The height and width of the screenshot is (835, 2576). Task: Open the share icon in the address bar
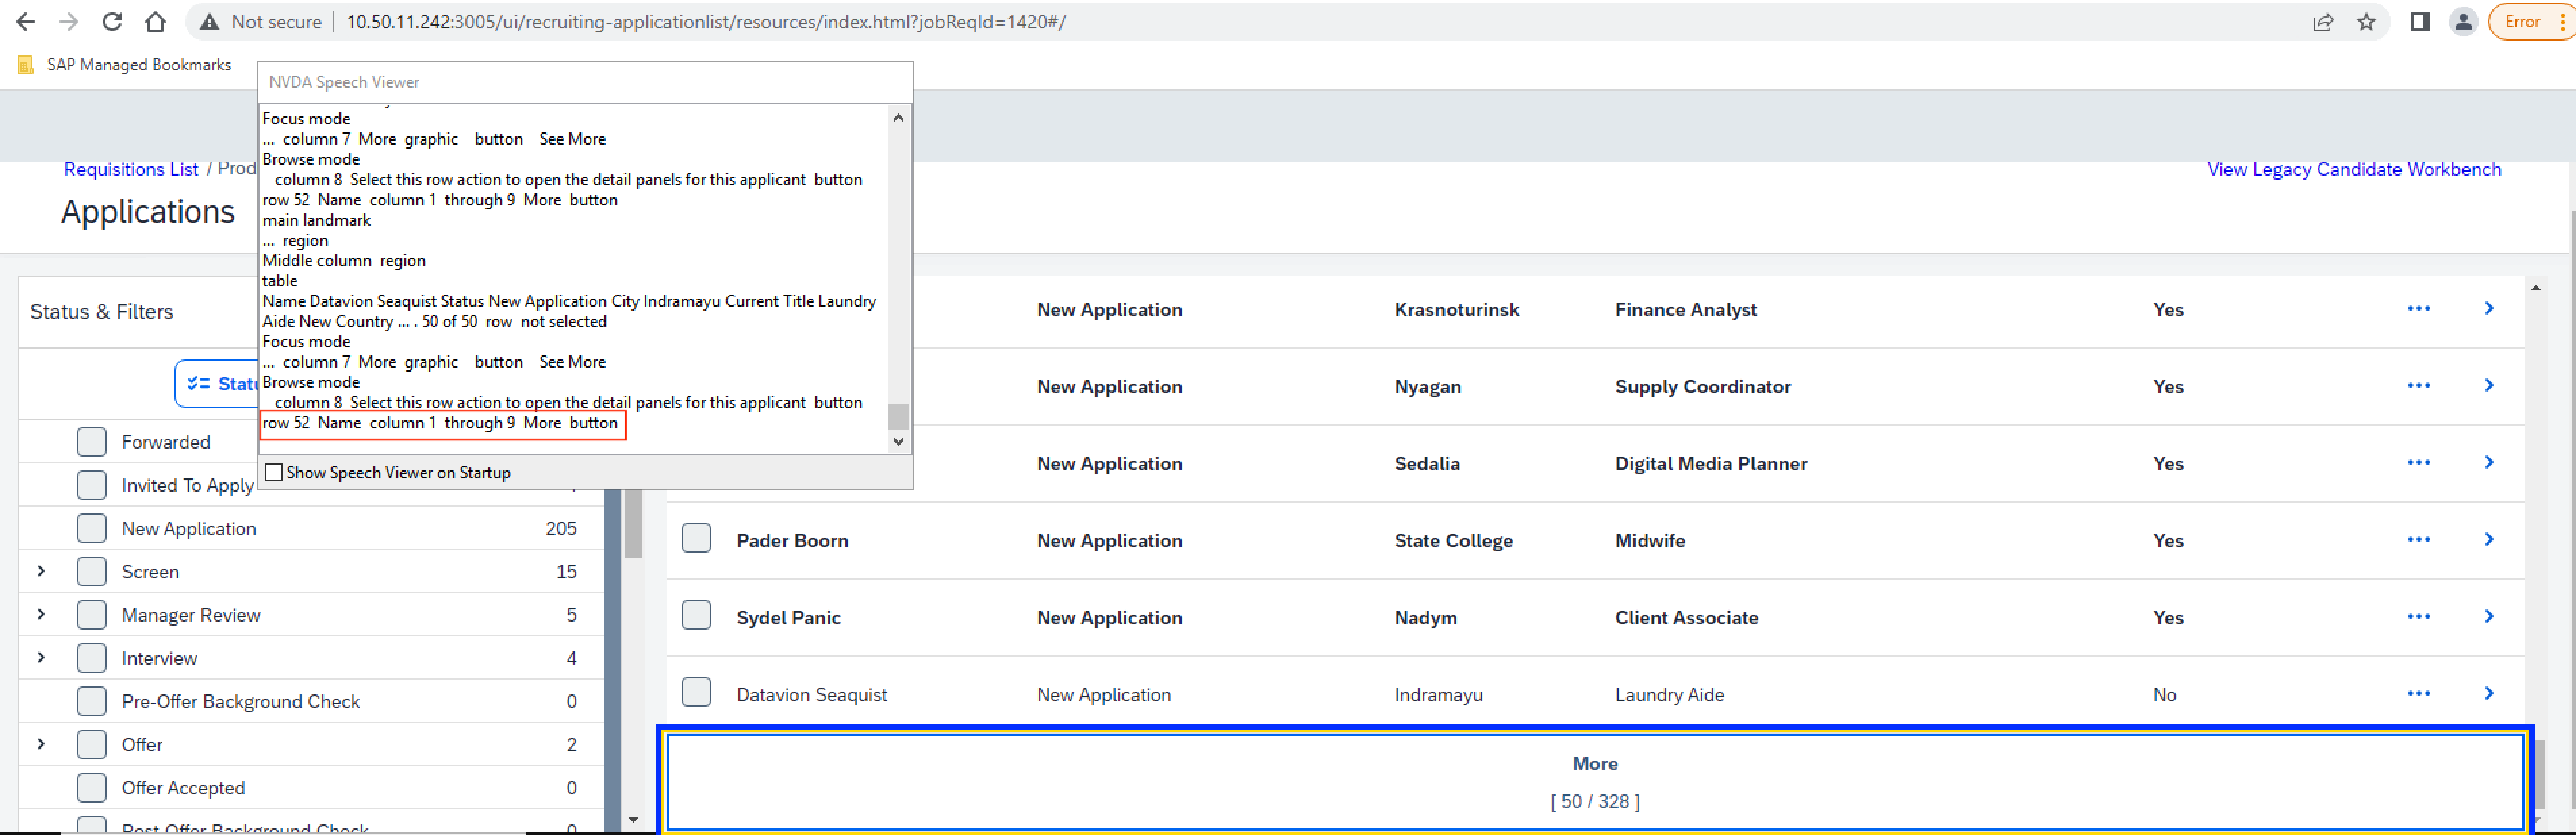tap(2323, 21)
